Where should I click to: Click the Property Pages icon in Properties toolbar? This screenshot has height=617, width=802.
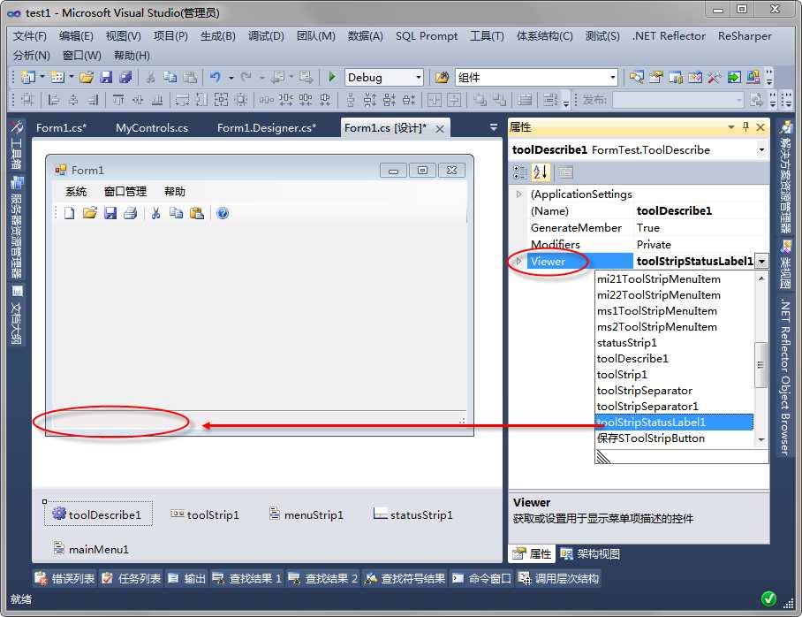(x=565, y=172)
